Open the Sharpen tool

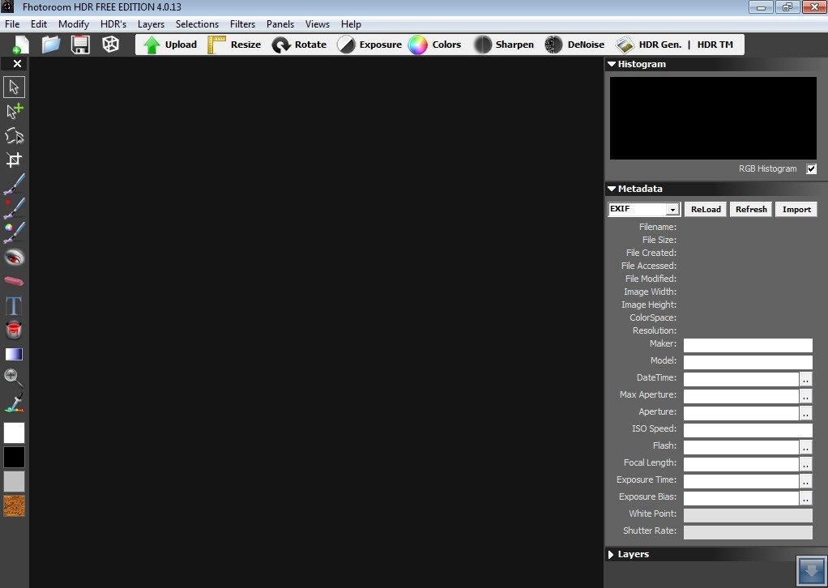pos(504,45)
